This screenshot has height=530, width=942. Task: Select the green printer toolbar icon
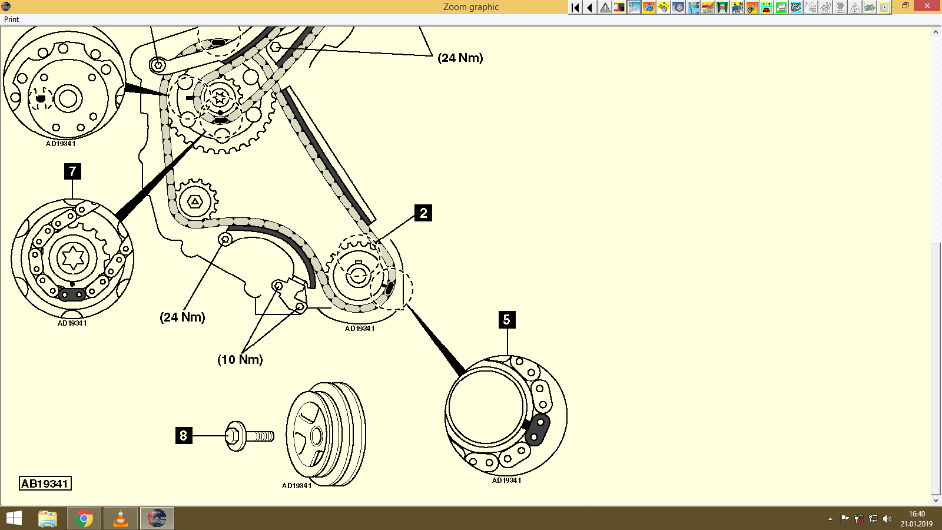[781, 8]
